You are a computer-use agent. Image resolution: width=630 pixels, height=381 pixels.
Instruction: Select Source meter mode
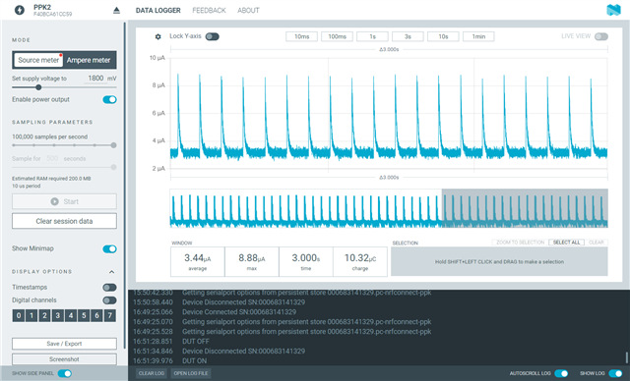pyautogui.click(x=38, y=60)
